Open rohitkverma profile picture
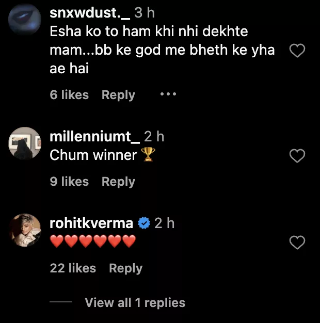320x323 pixels. [x=25, y=230]
